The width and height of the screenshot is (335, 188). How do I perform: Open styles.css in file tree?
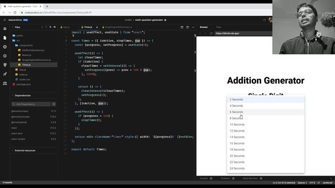(x=23, y=79)
